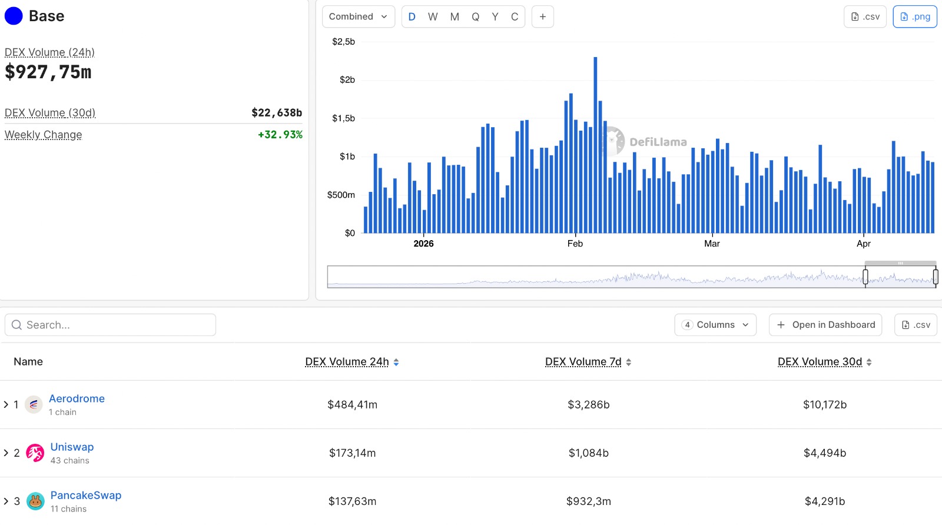The image size is (942, 525).
Task: Download the chart data as .csv
Action: [865, 16]
